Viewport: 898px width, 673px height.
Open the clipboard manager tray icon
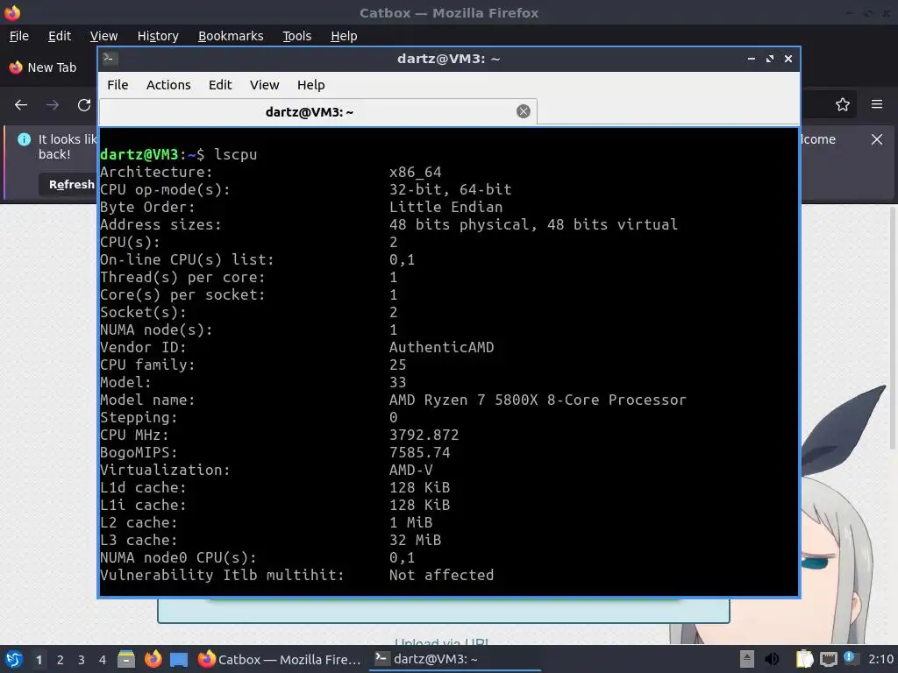click(804, 659)
